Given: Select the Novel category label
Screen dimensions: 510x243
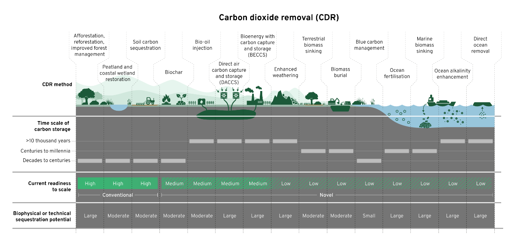Looking at the screenshot, I should coord(326,195).
